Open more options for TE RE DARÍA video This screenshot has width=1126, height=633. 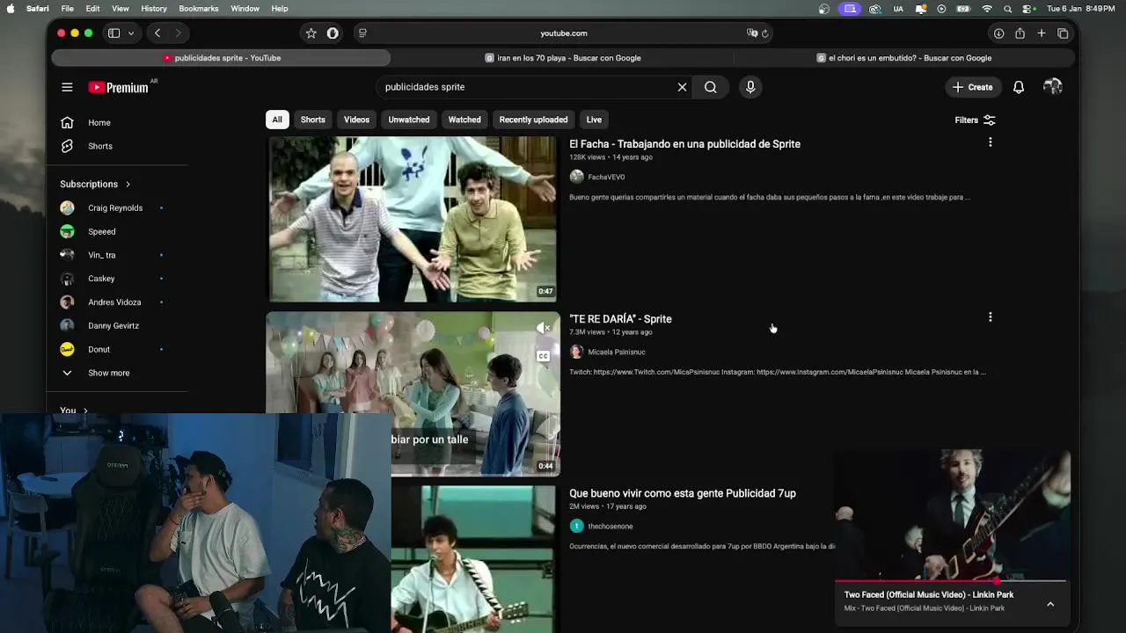[990, 317]
